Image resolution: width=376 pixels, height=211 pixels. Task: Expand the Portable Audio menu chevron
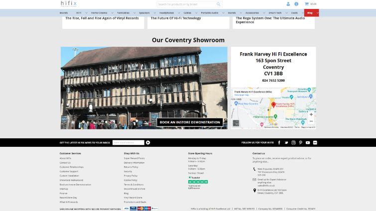[x=223, y=13]
